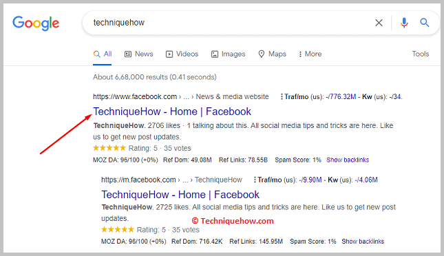Click the https://www.facebook.com breadcrumb URL
Screen dimensions: 444x256
[135, 96]
